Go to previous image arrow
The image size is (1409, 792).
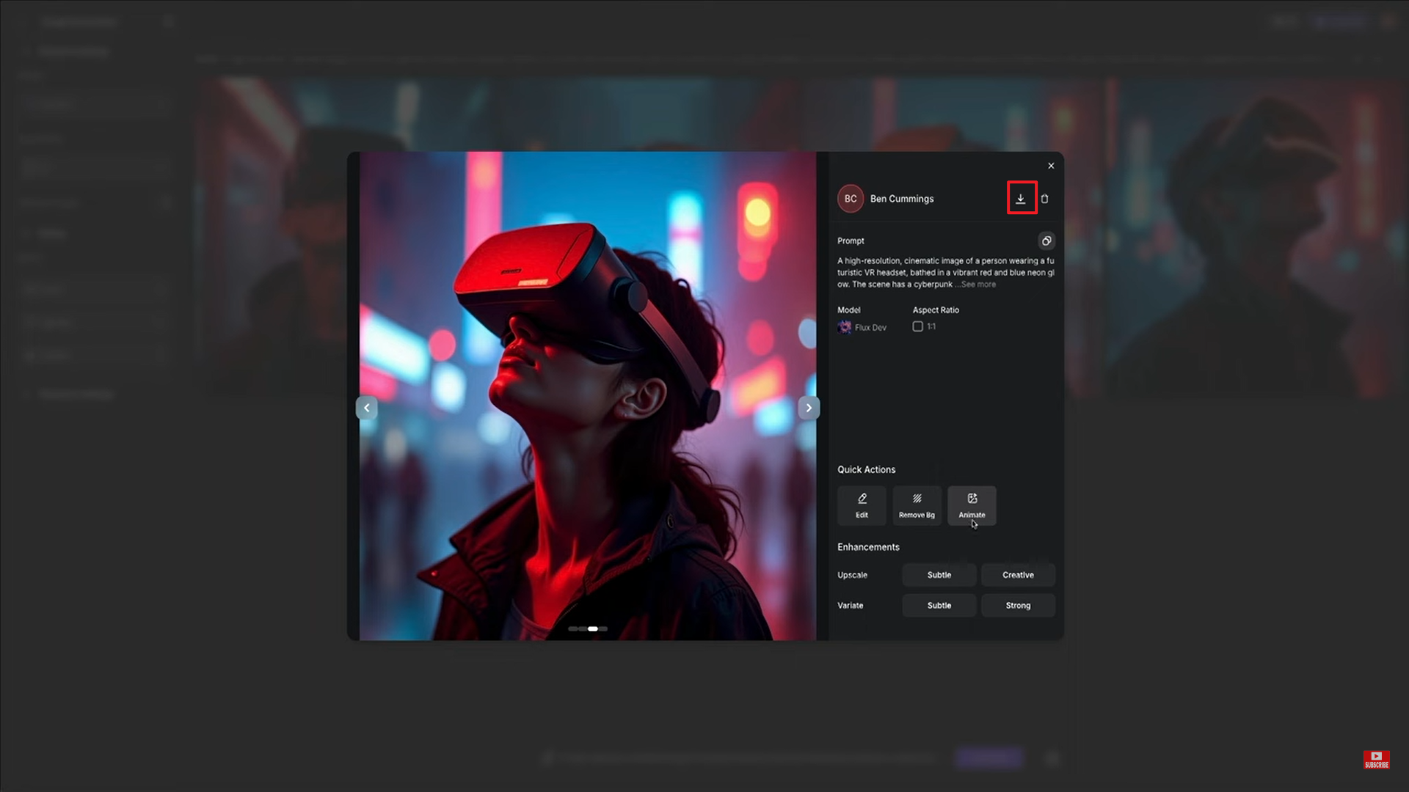point(367,408)
